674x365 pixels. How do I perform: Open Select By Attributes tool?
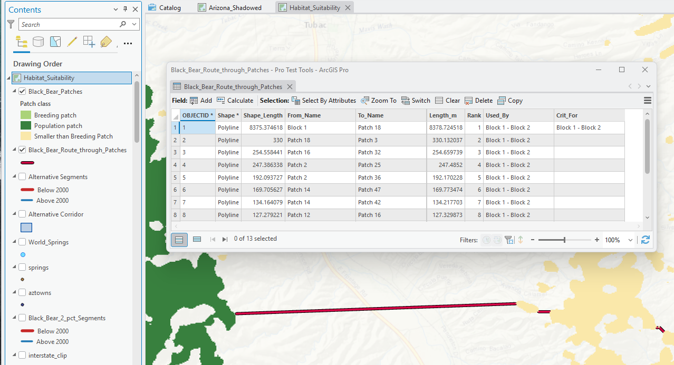coord(324,101)
